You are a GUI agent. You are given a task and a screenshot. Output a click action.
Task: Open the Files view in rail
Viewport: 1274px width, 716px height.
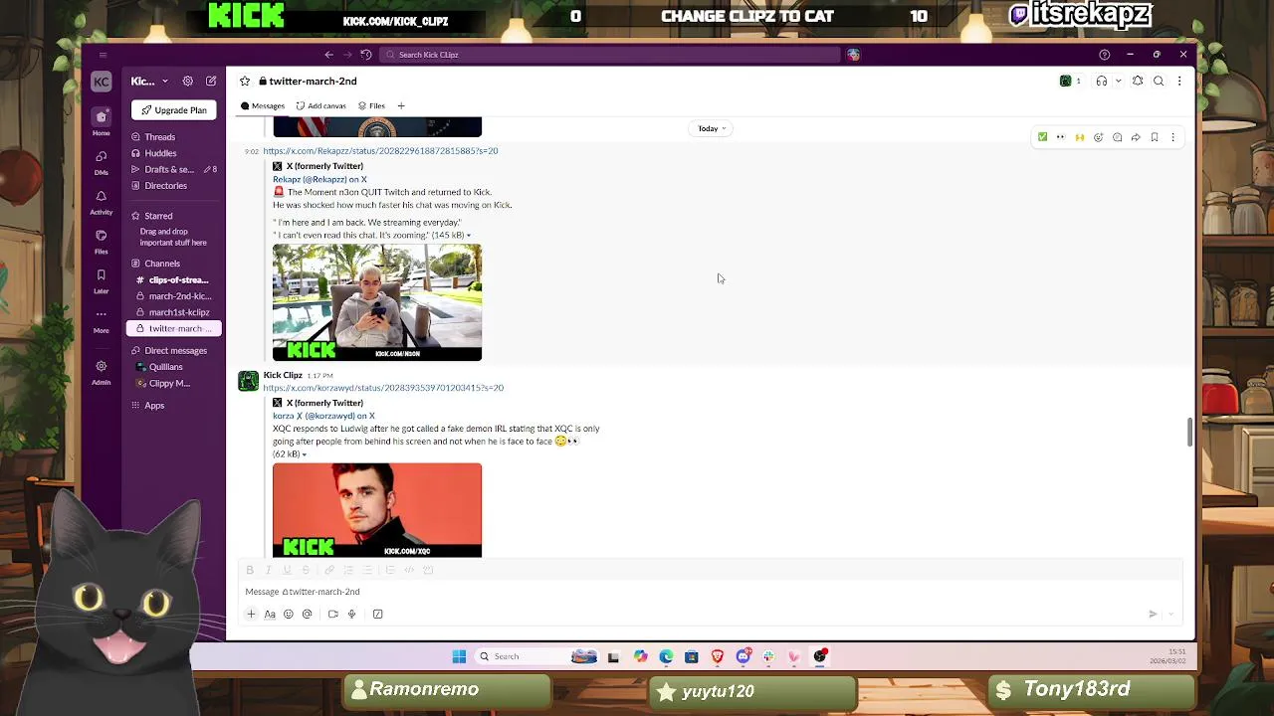(101, 241)
